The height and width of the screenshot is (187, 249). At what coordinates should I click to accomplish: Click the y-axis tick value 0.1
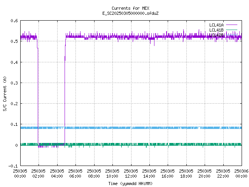point(14,124)
